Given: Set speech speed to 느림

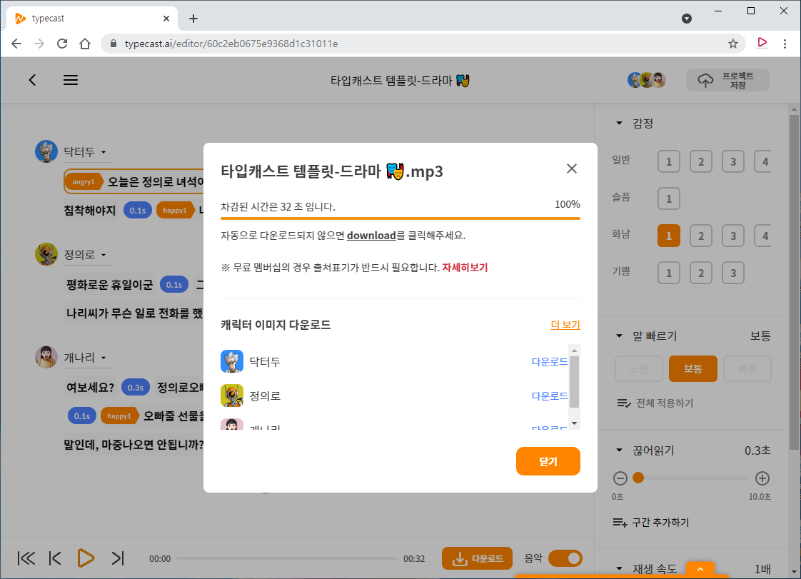Looking at the screenshot, I should click(638, 368).
